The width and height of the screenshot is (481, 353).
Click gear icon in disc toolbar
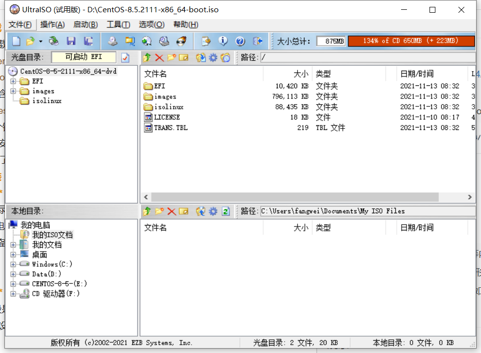pyautogui.click(x=213, y=57)
